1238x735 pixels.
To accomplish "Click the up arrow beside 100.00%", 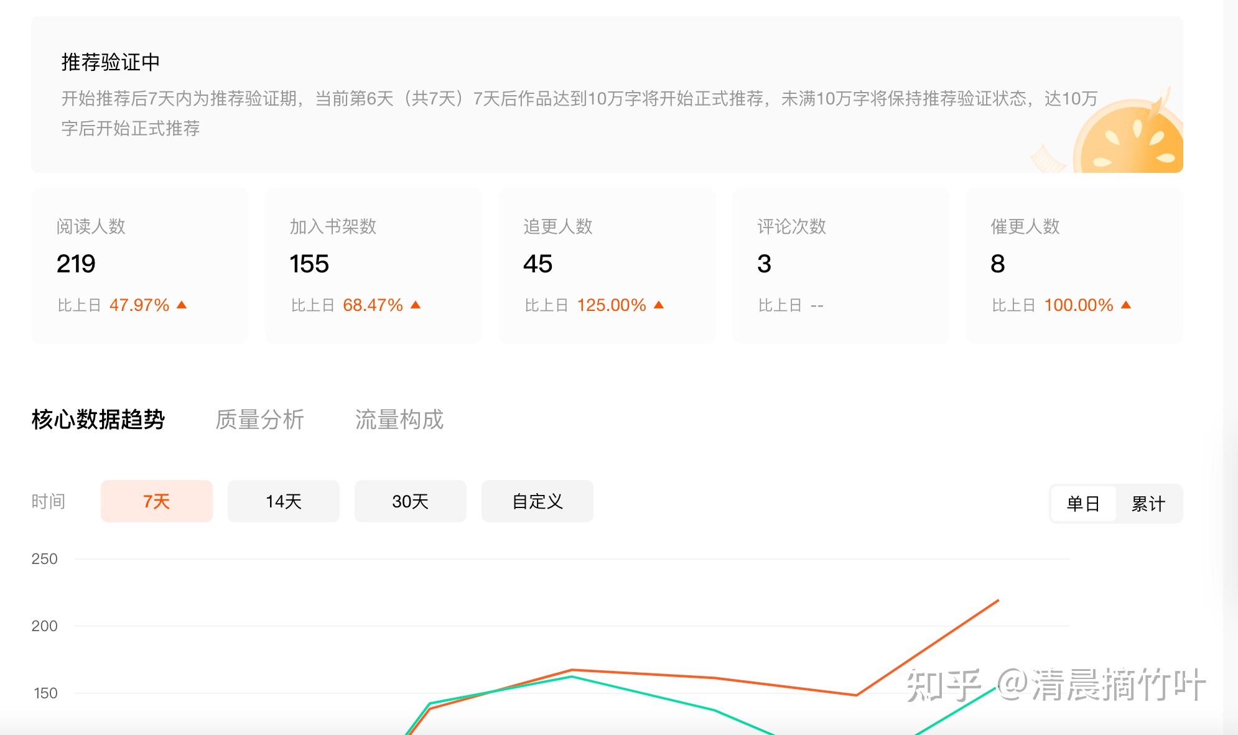I will tap(1125, 305).
